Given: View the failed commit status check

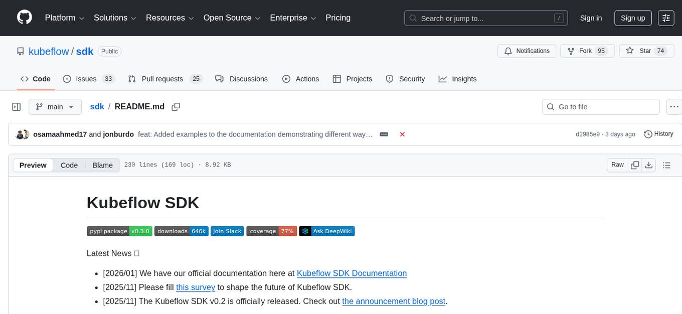Looking at the screenshot, I should [x=402, y=134].
